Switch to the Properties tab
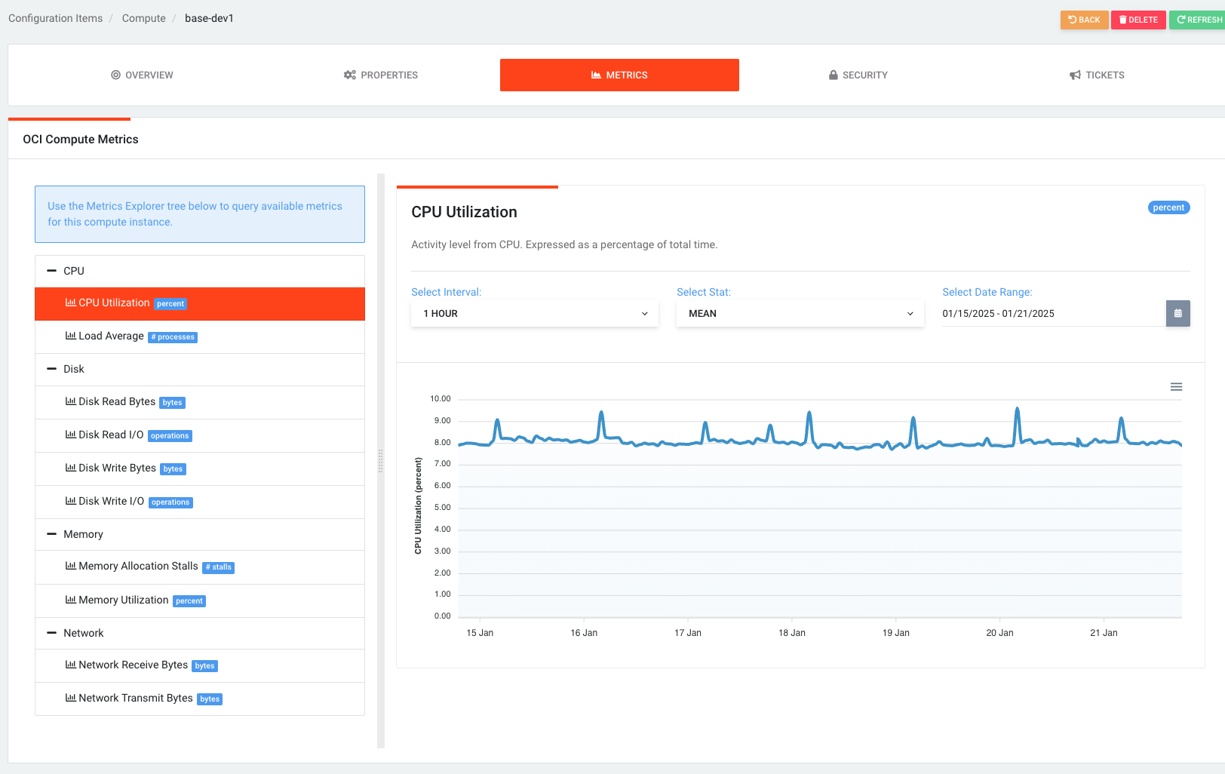Viewport: 1225px width, 774px height. tap(380, 75)
